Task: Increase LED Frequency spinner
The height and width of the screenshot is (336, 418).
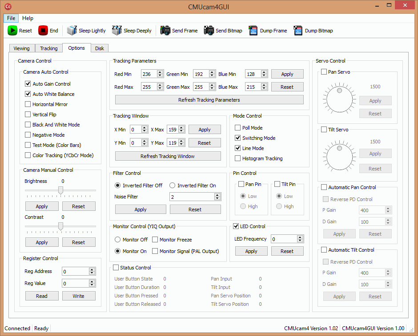Action: click(x=300, y=237)
